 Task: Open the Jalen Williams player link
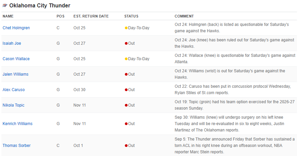pyautogui.click(x=16, y=74)
